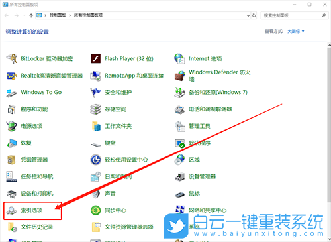Open the 同步中心 green sync icon
The width and height of the screenshot is (331, 242).
[x=96, y=210]
